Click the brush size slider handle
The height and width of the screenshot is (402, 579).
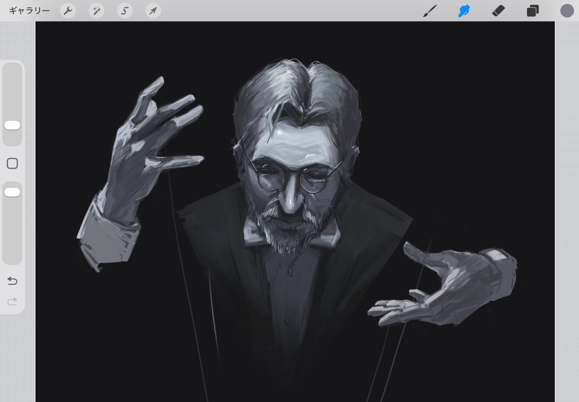point(12,125)
